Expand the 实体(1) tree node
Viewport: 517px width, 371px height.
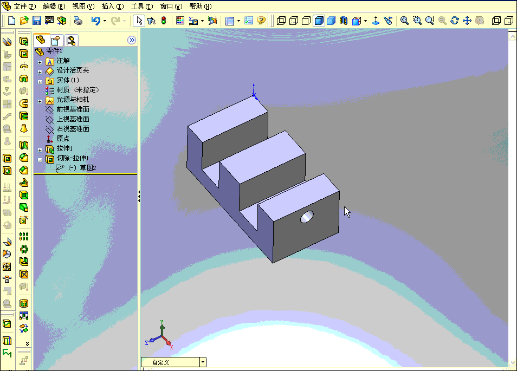tap(40, 82)
